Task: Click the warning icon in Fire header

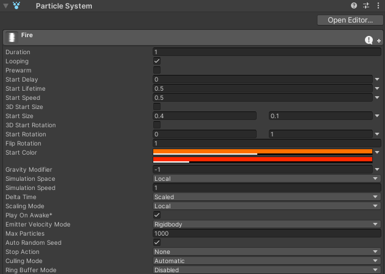Action: (x=369, y=40)
